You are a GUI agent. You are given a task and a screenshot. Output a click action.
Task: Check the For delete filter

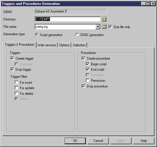(x=16, y=93)
